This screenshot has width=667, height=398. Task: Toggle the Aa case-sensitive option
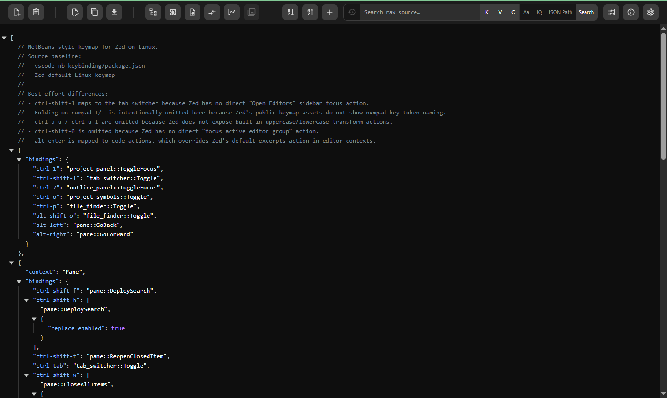tap(526, 12)
